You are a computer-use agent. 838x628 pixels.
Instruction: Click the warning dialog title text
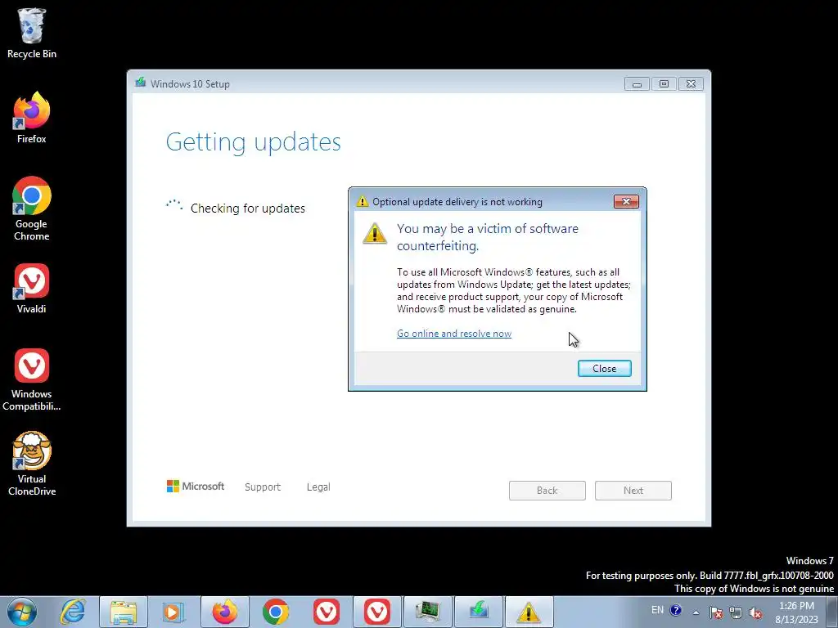pos(457,202)
